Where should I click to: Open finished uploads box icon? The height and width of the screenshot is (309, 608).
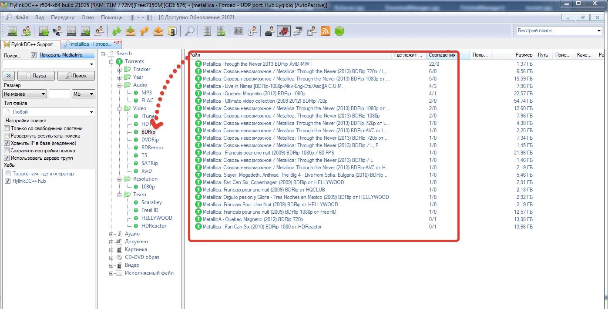(x=159, y=31)
